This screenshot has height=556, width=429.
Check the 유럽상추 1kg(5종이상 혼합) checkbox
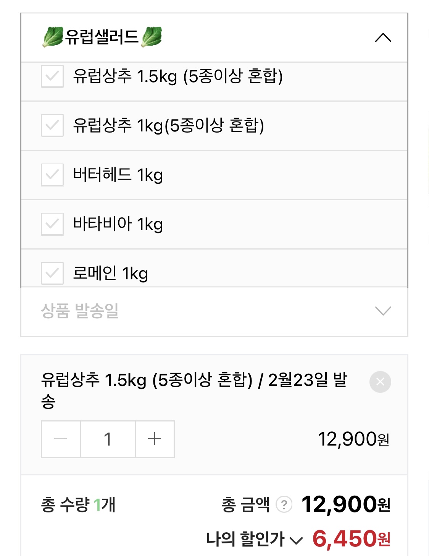point(52,125)
